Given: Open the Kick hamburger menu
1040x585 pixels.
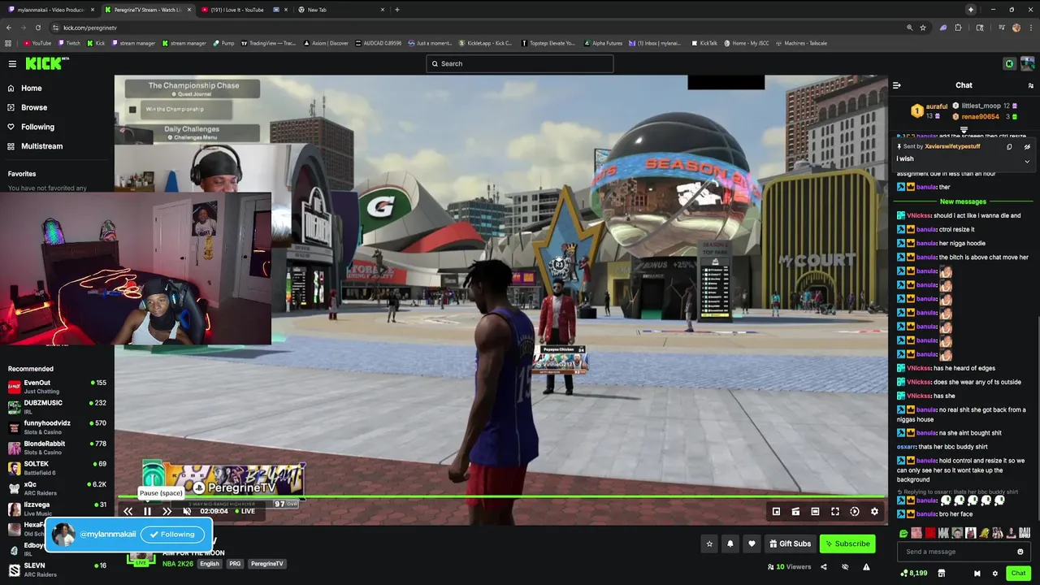Looking at the screenshot, I should (12, 63).
